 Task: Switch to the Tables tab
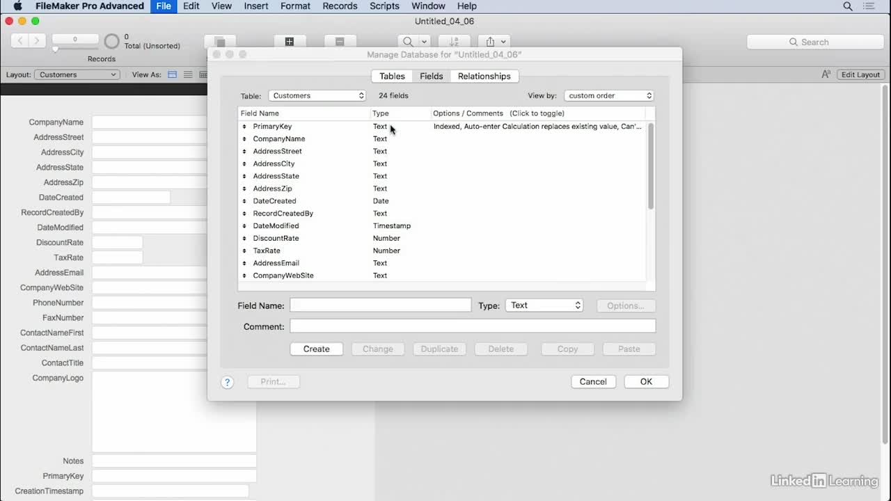coord(392,77)
